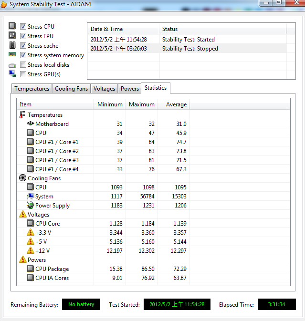Click the 84 Core #1 maximum temperature
The height and width of the screenshot is (321, 305).
tap(151, 142)
